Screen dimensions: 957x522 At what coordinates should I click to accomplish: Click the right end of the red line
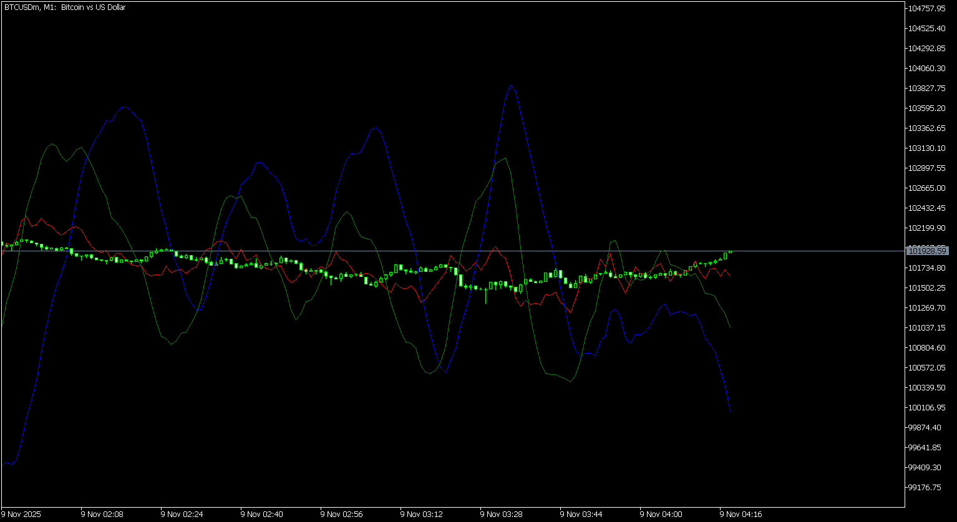[730, 275]
